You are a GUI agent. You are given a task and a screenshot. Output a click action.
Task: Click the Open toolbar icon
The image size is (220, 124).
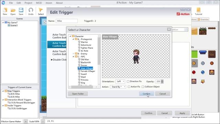pyautogui.click(x=13, y=11)
